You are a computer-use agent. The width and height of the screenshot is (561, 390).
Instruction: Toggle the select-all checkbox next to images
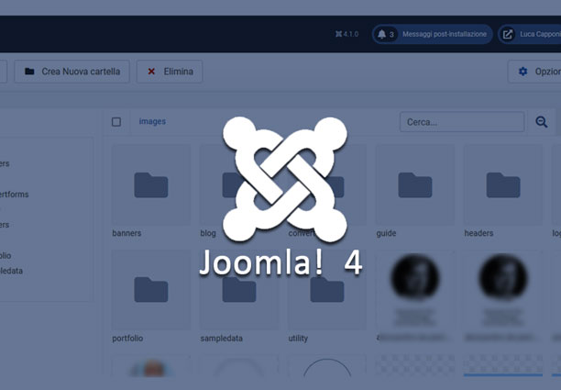pyautogui.click(x=116, y=122)
